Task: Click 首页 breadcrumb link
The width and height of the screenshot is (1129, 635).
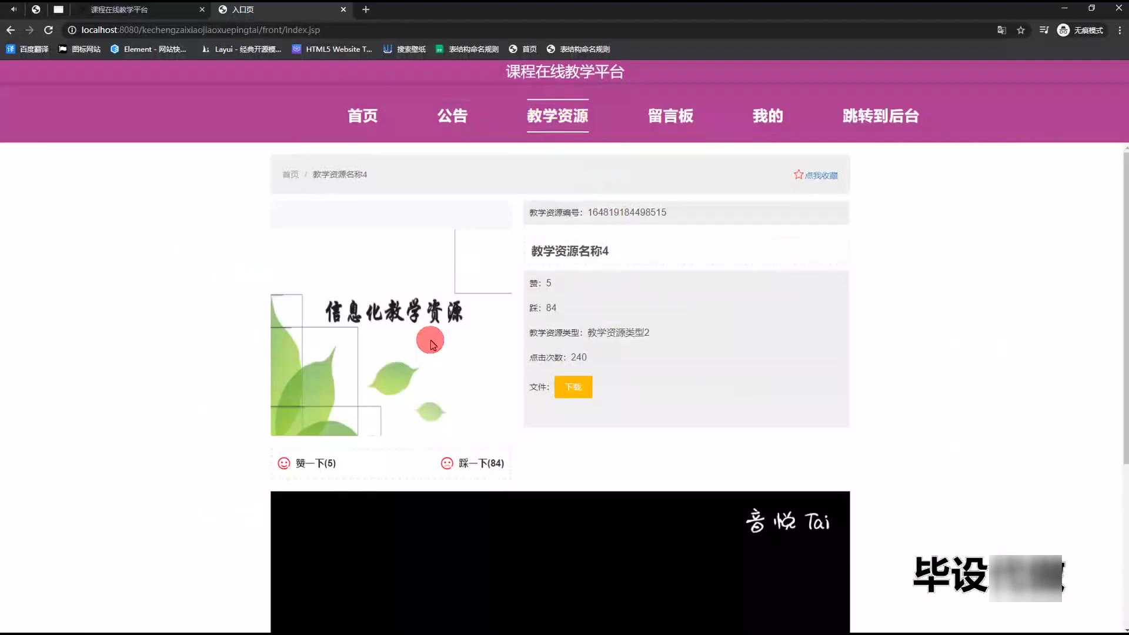Action: click(x=290, y=175)
